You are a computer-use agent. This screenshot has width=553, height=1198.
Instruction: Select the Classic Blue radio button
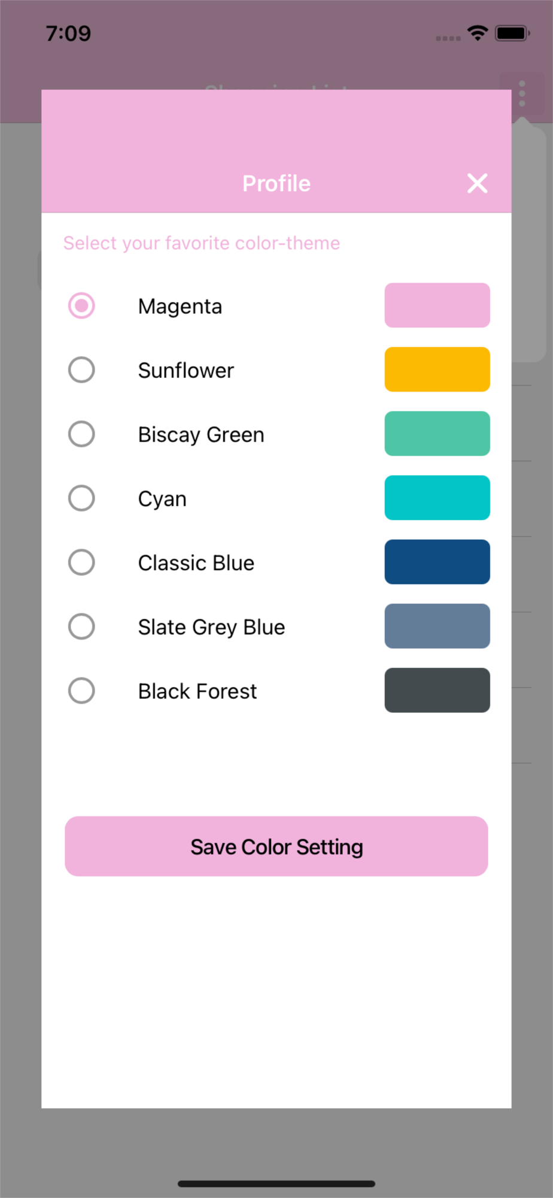point(81,562)
